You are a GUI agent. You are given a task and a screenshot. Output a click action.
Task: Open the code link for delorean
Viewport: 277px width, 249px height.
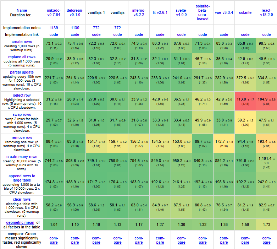pyautogui.click(x=75, y=35)
